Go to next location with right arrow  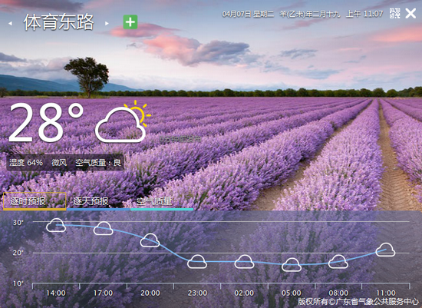(x=107, y=24)
